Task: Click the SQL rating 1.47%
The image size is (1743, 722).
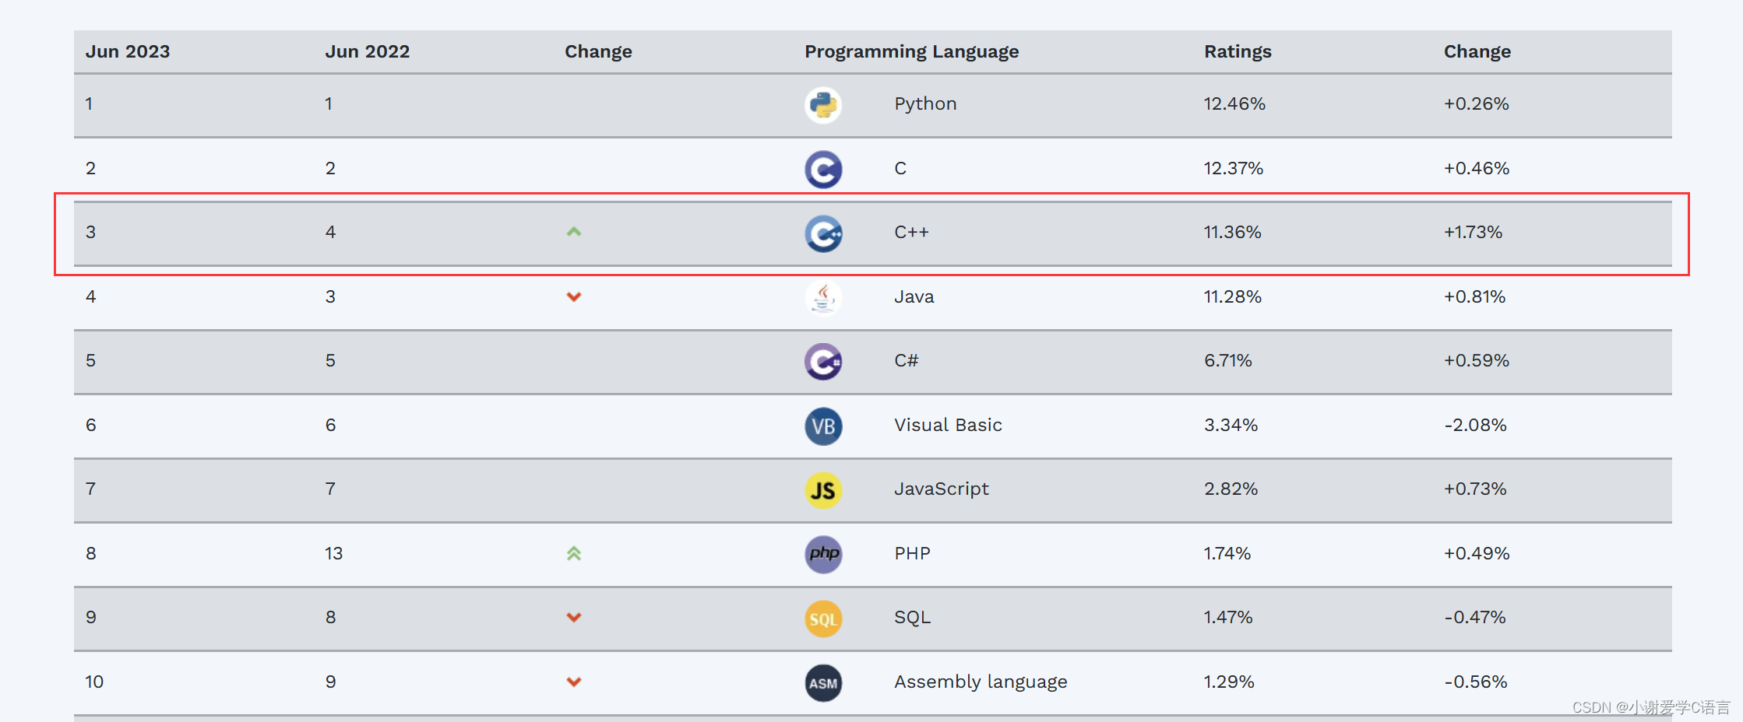Action: click(1228, 617)
